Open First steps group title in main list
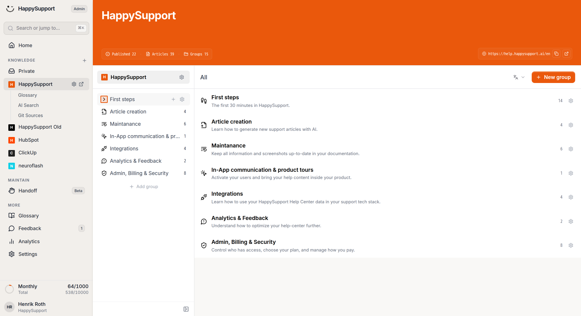 pos(225,97)
